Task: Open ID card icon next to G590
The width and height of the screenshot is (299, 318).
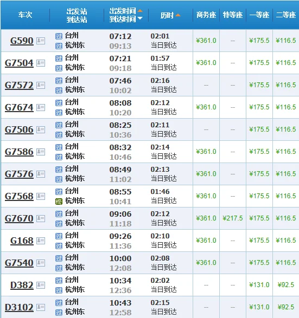Action: coord(41,41)
